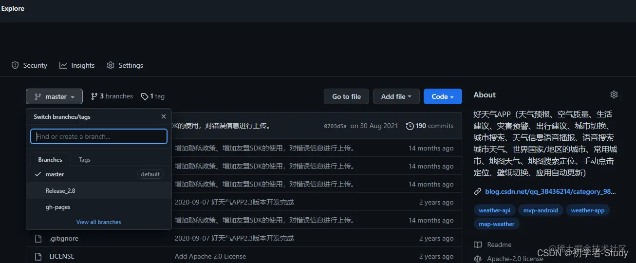This screenshot has height=263, width=636.
Task: Open commit hash 0703d5a
Action: click(335, 126)
